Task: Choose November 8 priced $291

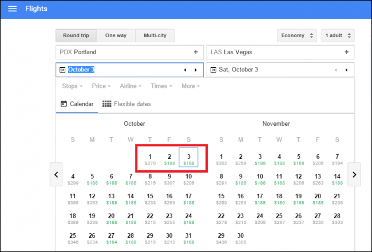Action: coord(221,179)
